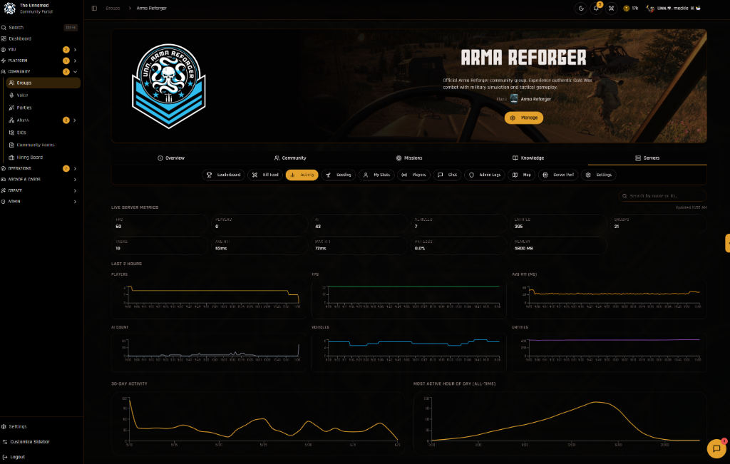Open the Leaderboard sub-tab
This screenshot has width=730, height=464.
click(x=223, y=175)
